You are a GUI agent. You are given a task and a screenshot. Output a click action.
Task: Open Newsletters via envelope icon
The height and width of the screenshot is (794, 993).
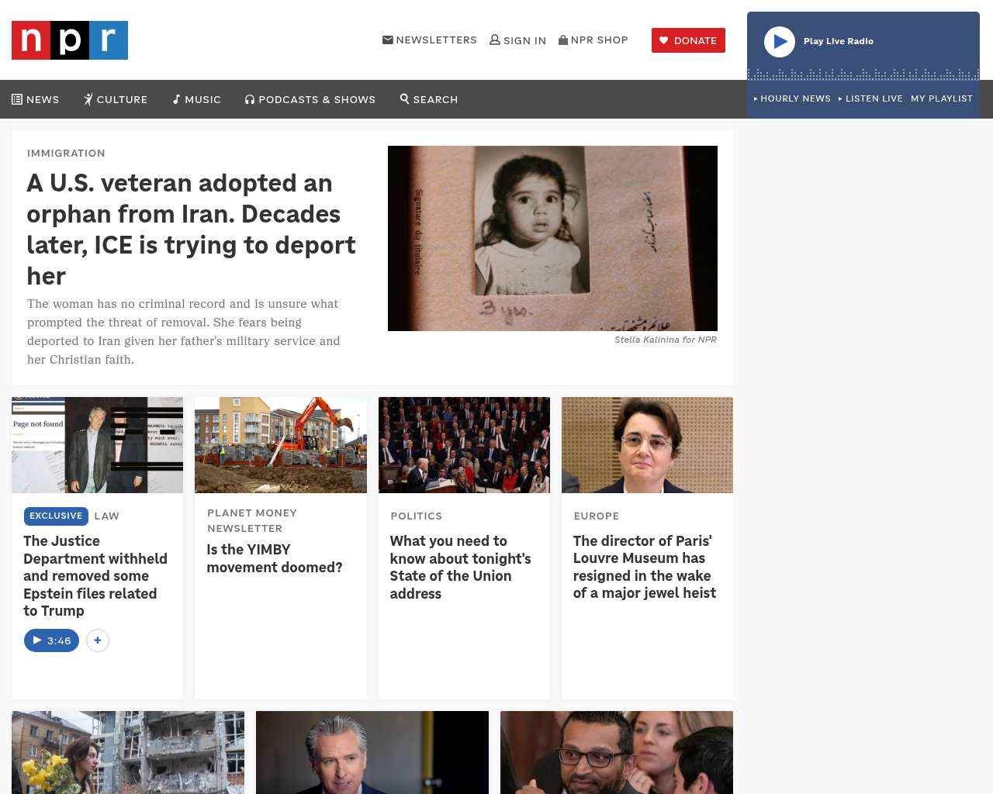pos(388,40)
